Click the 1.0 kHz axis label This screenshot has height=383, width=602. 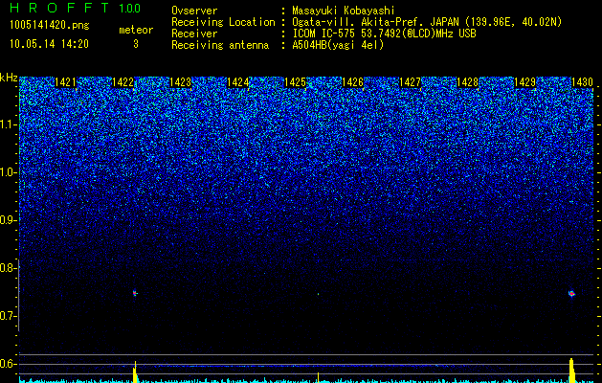[8, 172]
